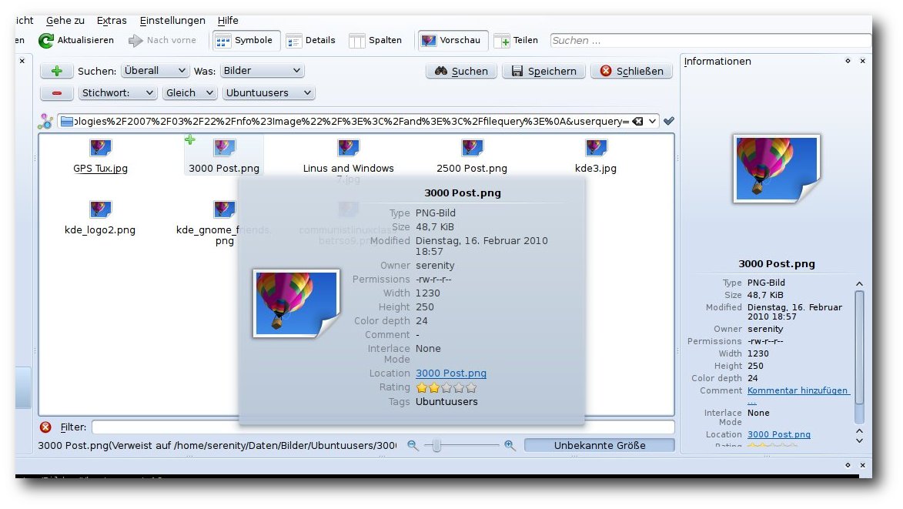This screenshot has height=509, width=903.
Task: Open the 3000 Post.png location link in Informationen
Action: click(778, 435)
